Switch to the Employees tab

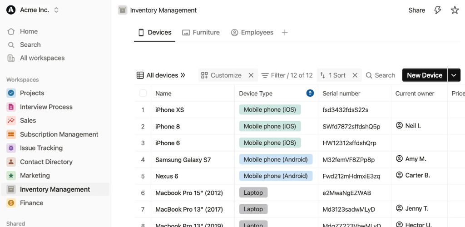point(252,33)
